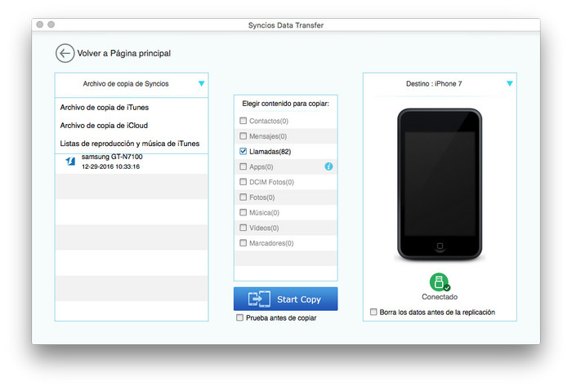Screen dimensions: 572x390
Task: Check the Fotos(0) checkbox
Action: [243, 197]
